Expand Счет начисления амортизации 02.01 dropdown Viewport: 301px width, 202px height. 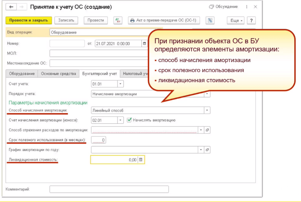[x=121, y=120]
